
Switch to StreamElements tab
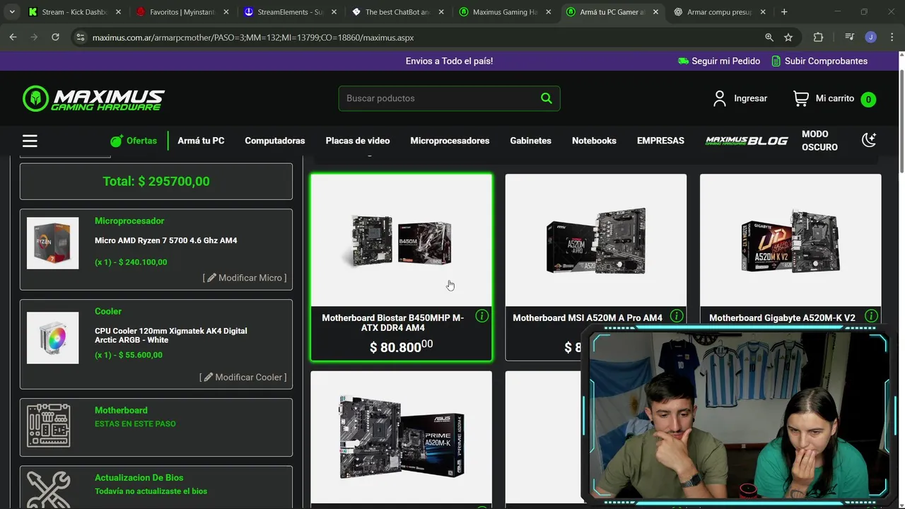pos(289,12)
